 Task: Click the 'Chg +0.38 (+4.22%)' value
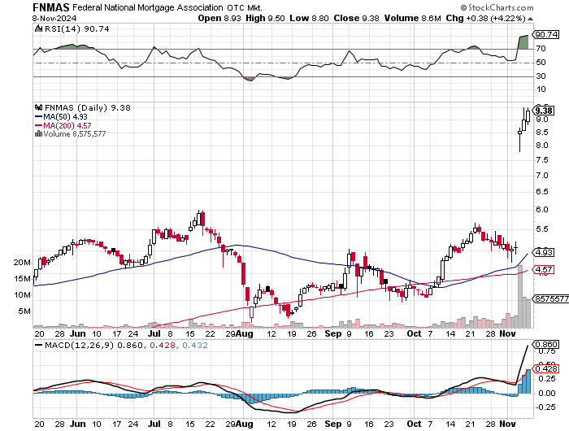pyautogui.click(x=485, y=18)
